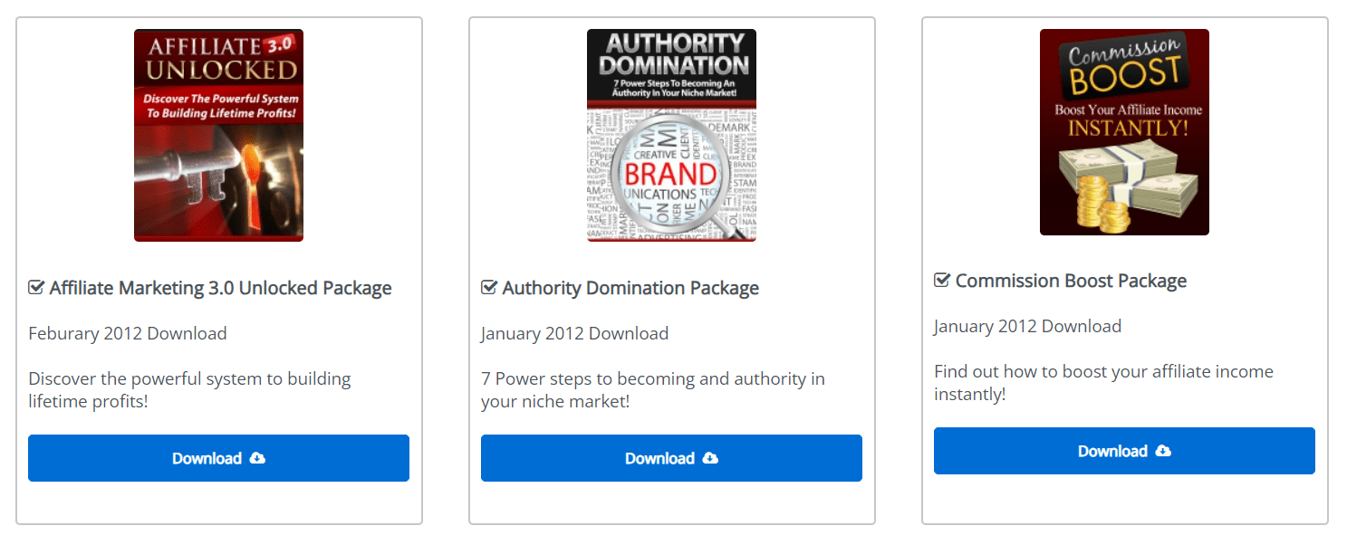Click cloud icon on Authority Domination Download button
1347x545 pixels.
(710, 458)
